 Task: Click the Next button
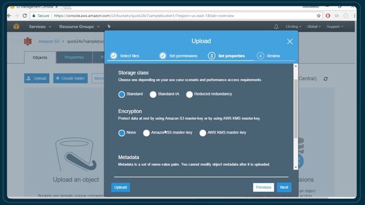click(284, 187)
